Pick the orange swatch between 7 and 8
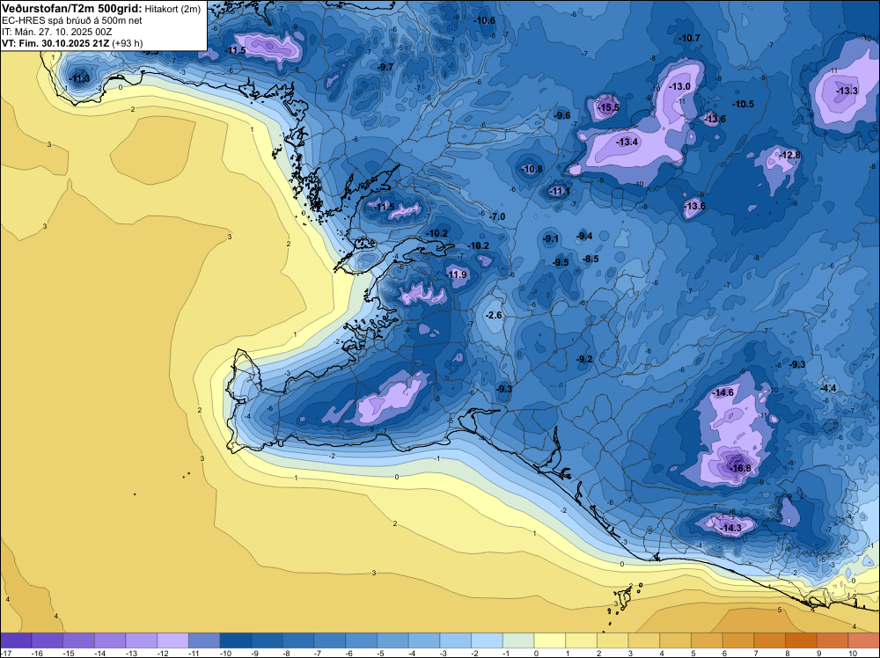 click(770, 640)
